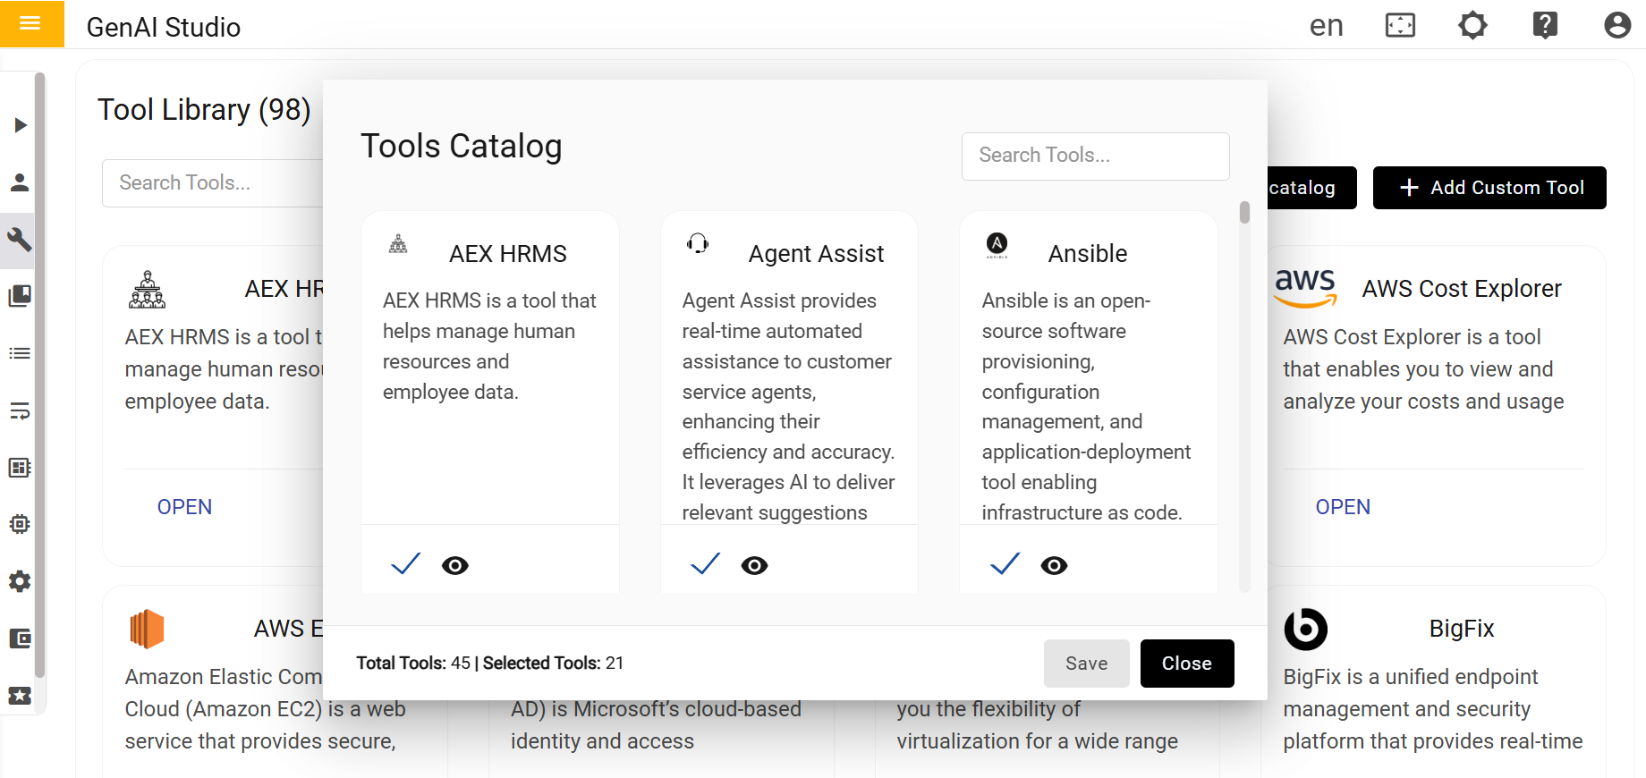Click the Ansible logo icon
Viewport: 1646px width, 778px height.
(x=997, y=244)
